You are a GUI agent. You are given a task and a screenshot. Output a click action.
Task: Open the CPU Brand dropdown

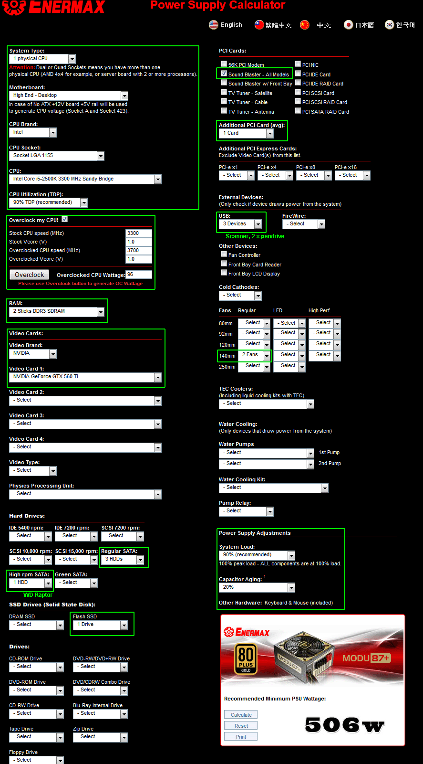click(x=33, y=132)
